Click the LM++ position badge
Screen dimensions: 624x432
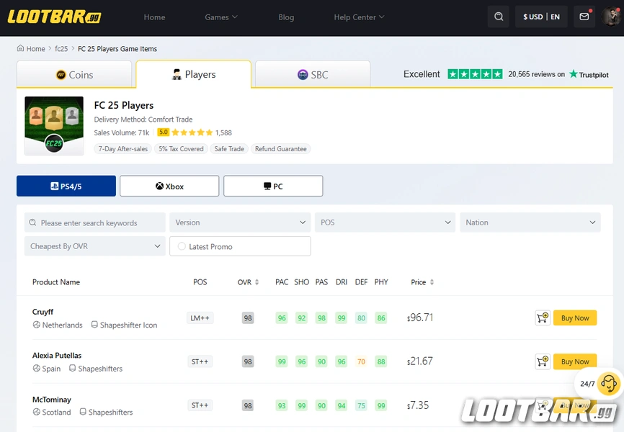point(200,318)
